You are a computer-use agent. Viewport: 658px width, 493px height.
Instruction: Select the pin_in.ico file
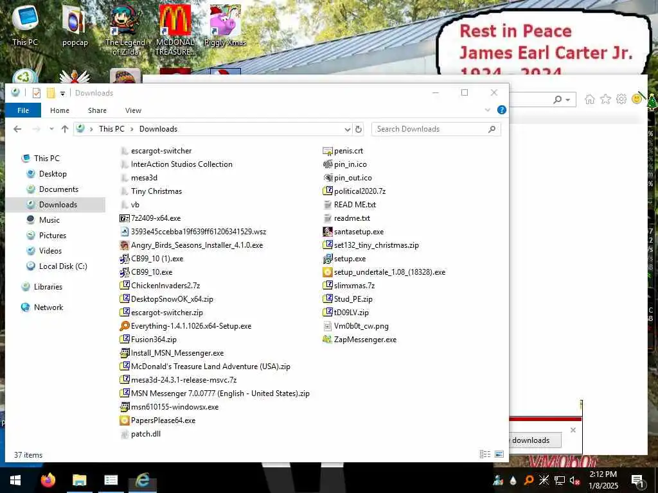tap(350, 164)
